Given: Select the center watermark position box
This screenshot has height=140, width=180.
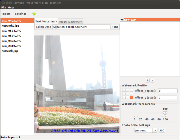Looking at the screenshot, I should tap(128, 94).
